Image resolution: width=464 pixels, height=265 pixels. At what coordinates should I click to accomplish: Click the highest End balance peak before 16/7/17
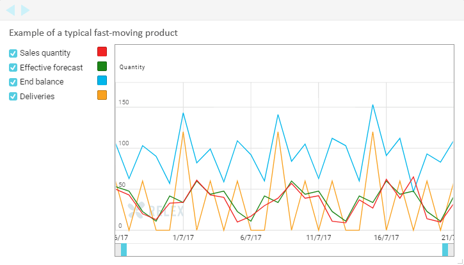tap(372, 105)
